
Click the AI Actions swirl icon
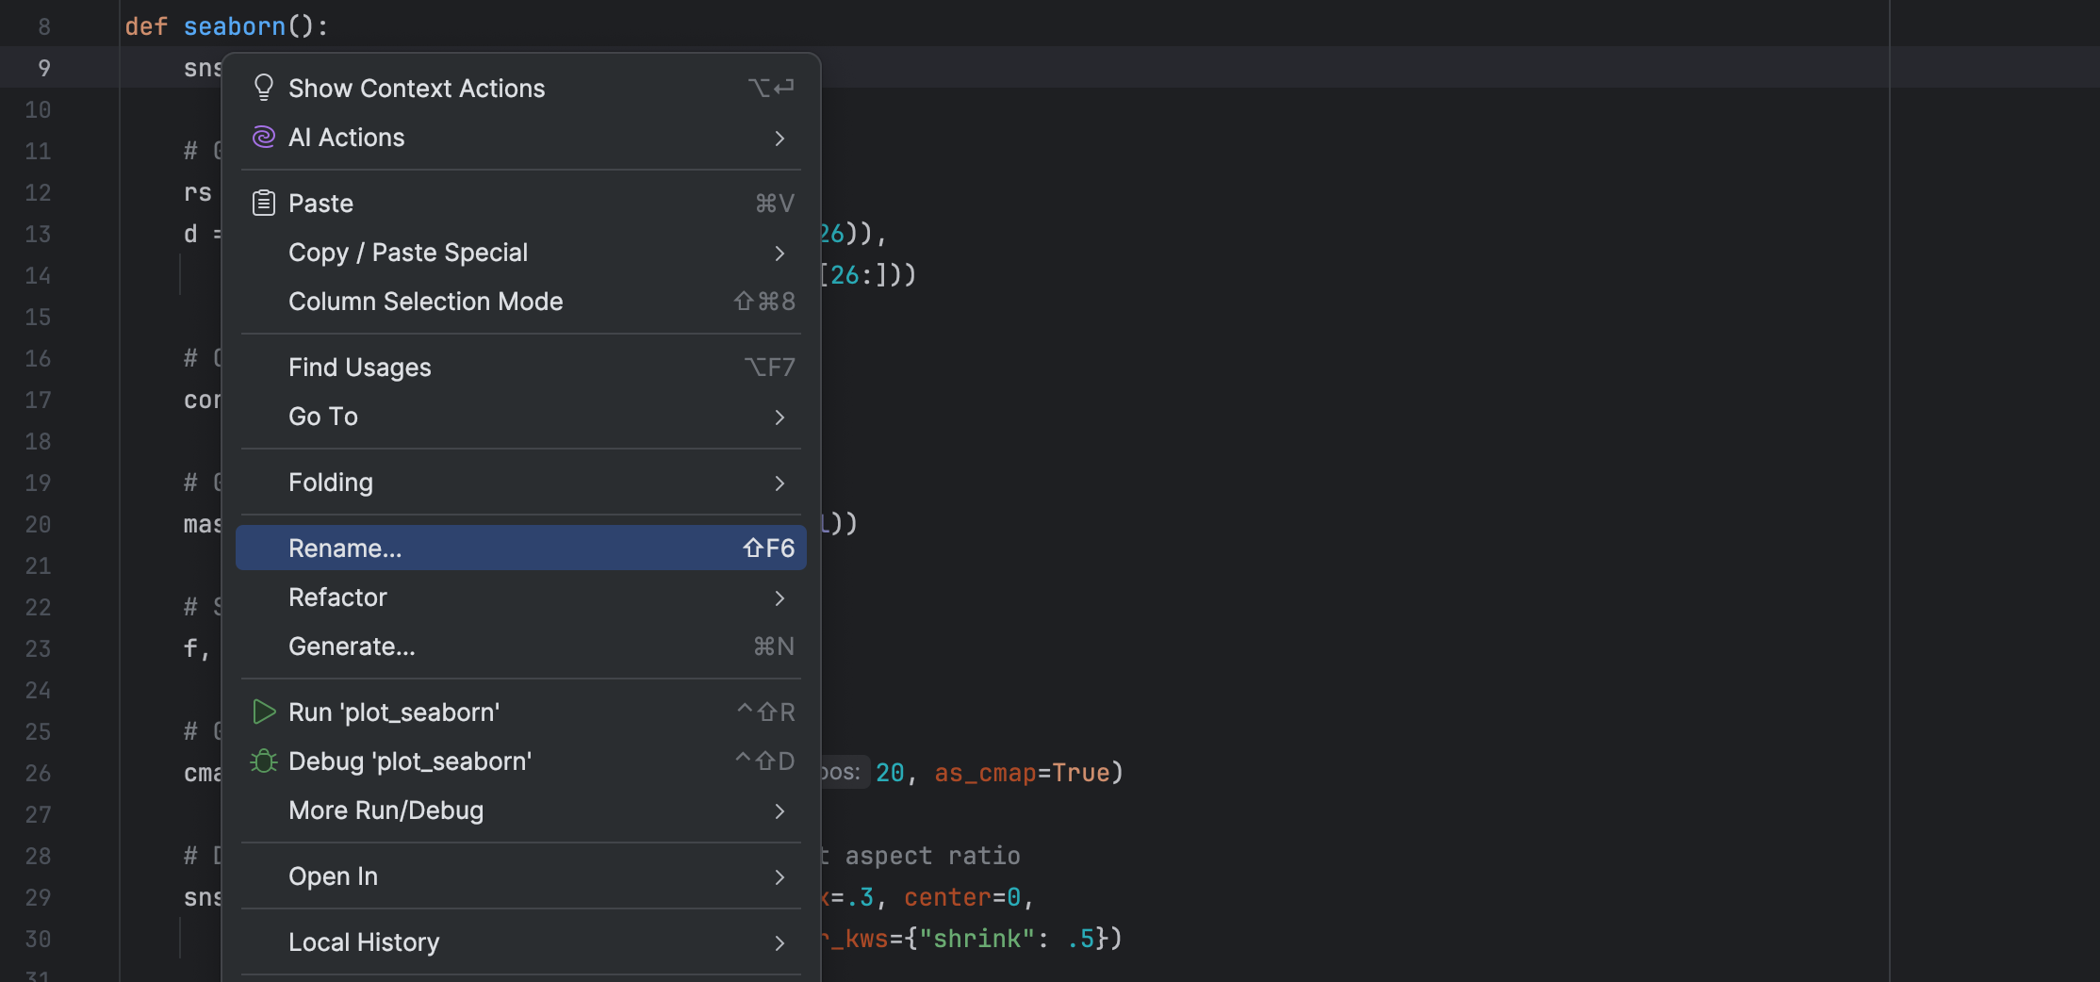264,138
